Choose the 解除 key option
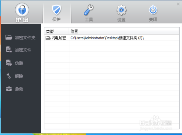 pyautogui.click(x=15, y=76)
